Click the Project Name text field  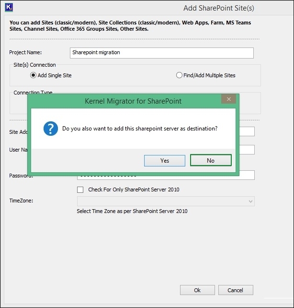pos(161,53)
